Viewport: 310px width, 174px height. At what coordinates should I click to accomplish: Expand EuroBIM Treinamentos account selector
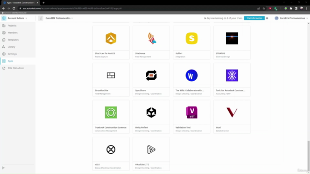(59, 18)
